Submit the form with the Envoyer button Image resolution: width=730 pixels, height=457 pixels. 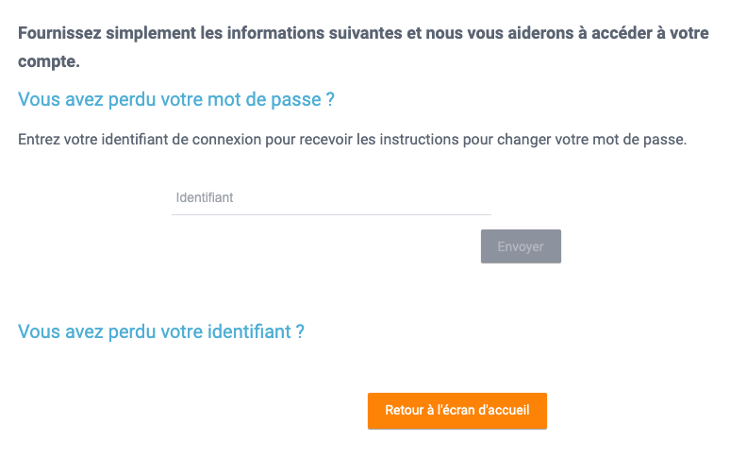(x=521, y=246)
